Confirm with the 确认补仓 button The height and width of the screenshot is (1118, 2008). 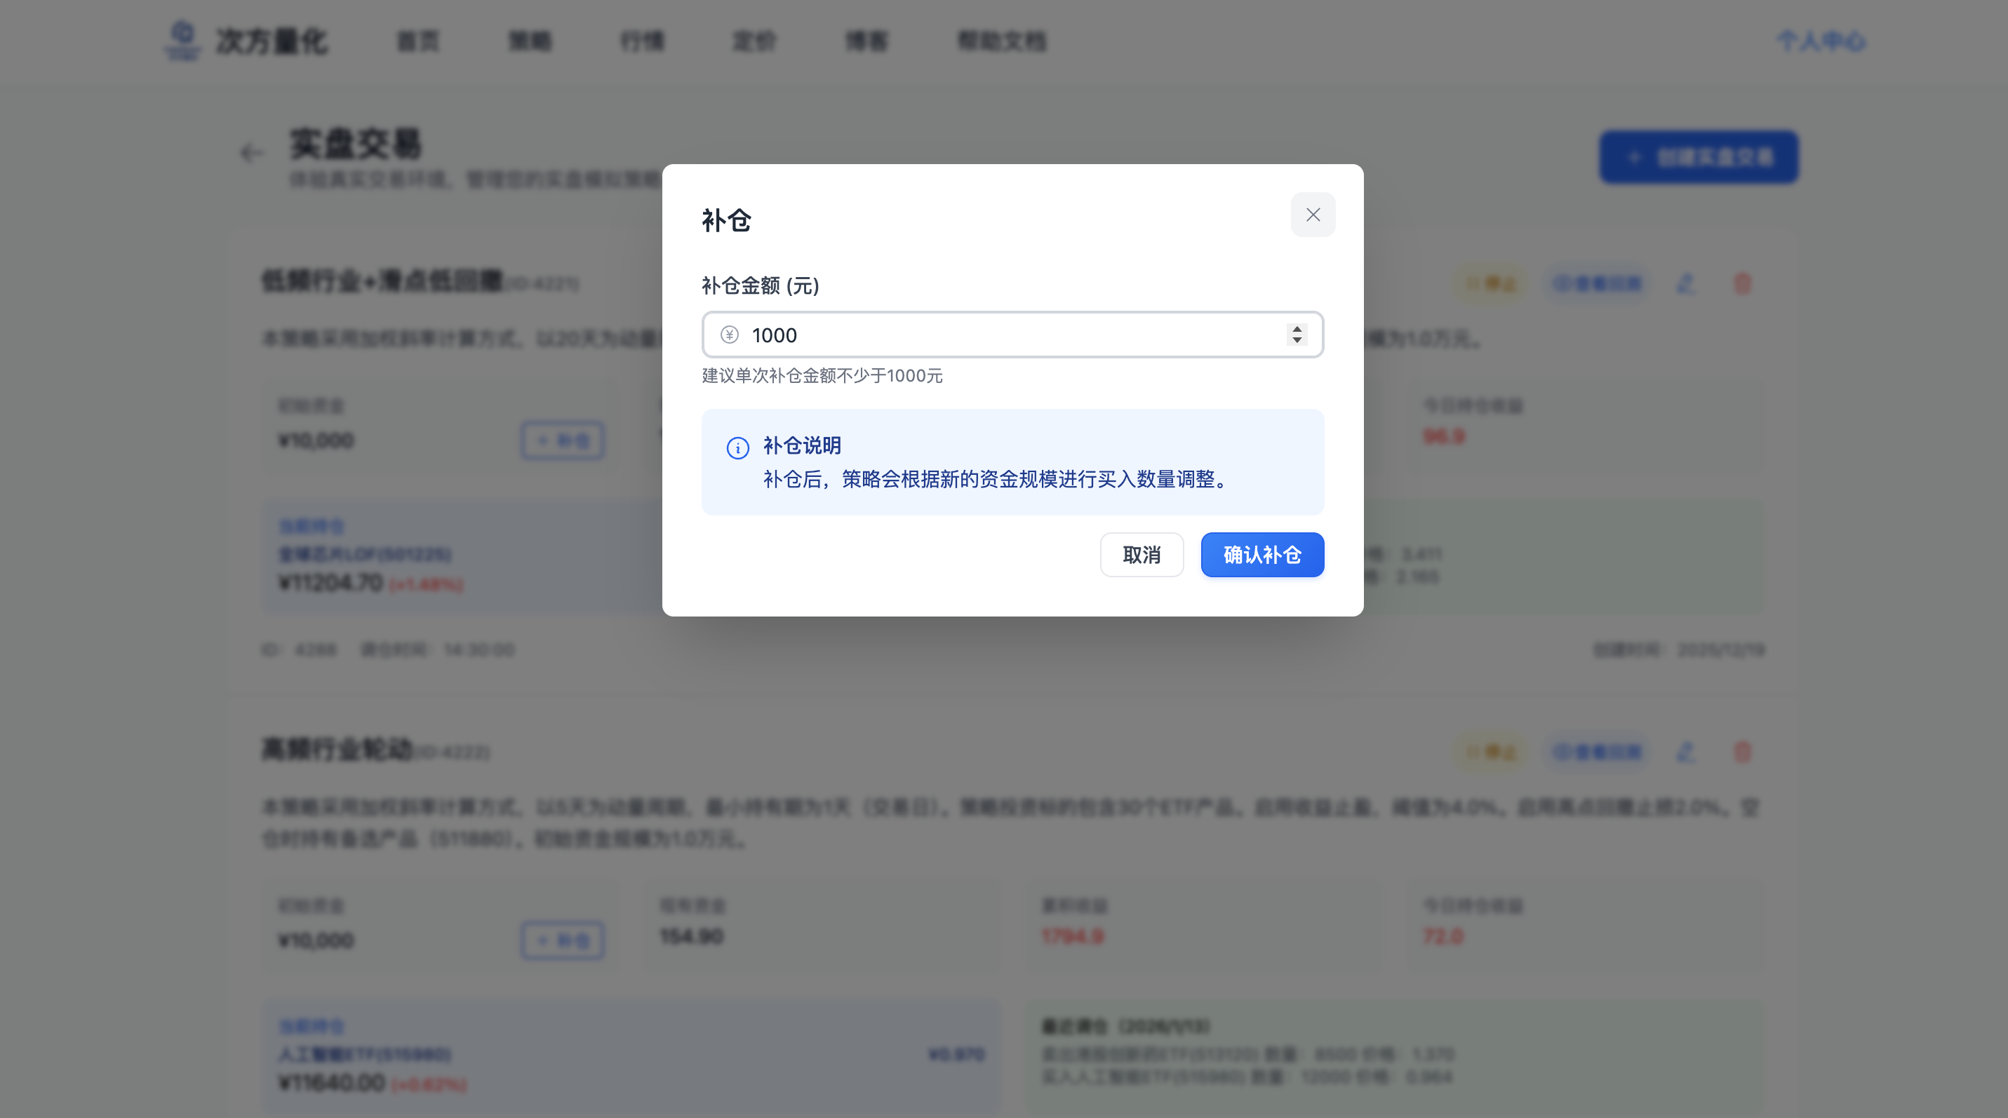1262,555
